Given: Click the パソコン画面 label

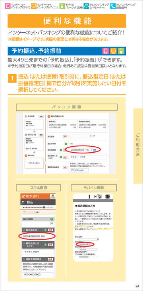Looking at the screenshot, I should pyautogui.click(x=67, y=107).
